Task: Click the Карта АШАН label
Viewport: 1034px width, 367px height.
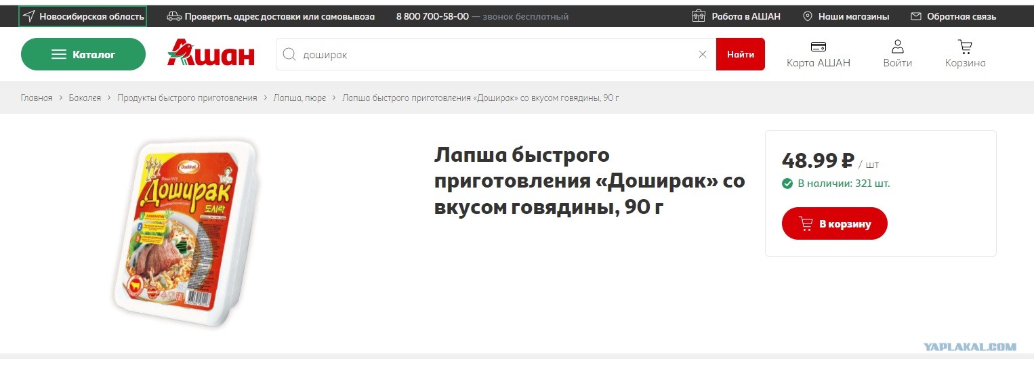Action: point(819,63)
